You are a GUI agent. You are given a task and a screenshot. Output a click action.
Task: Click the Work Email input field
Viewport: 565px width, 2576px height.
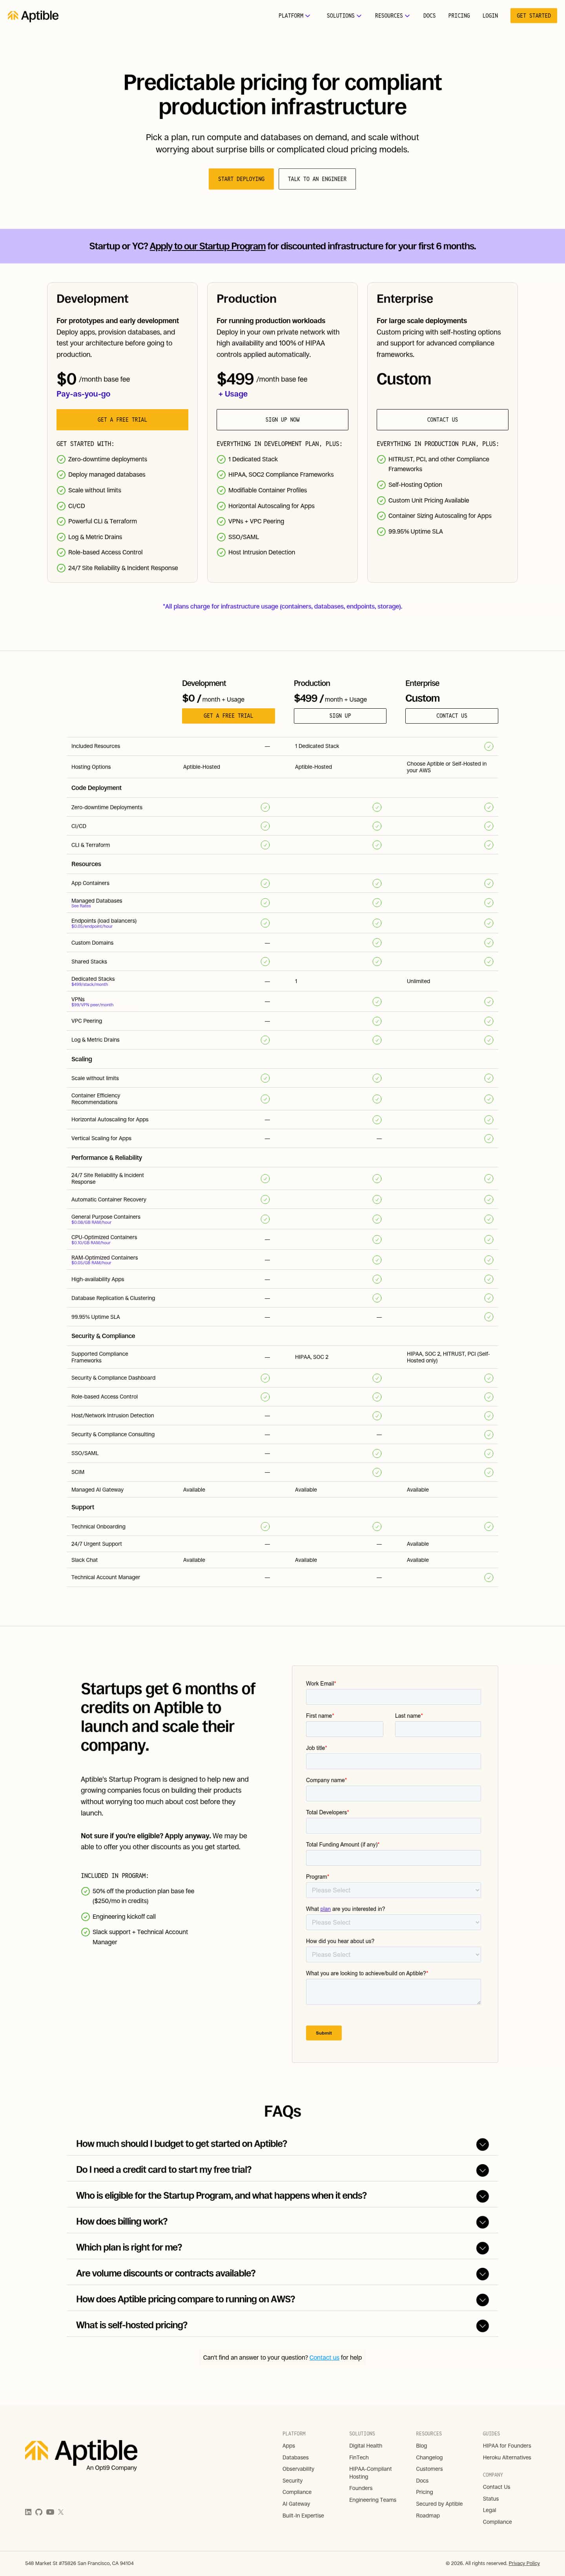coord(393,1697)
